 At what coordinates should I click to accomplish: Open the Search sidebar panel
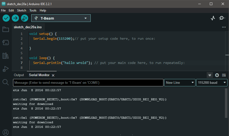(6, 82)
